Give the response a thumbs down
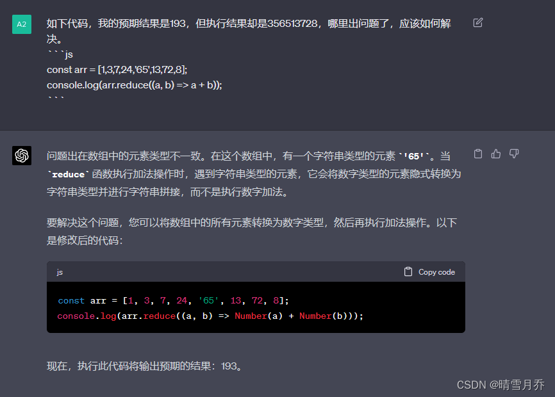555x397 pixels. (x=514, y=154)
